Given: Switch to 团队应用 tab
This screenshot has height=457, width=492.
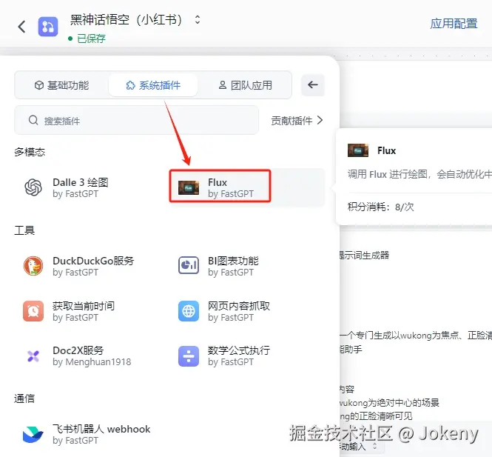Looking at the screenshot, I should click(x=245, y=85).
